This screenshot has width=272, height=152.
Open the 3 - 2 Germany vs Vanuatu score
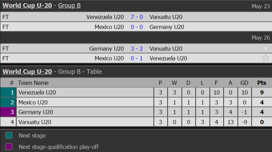[137, 49]
